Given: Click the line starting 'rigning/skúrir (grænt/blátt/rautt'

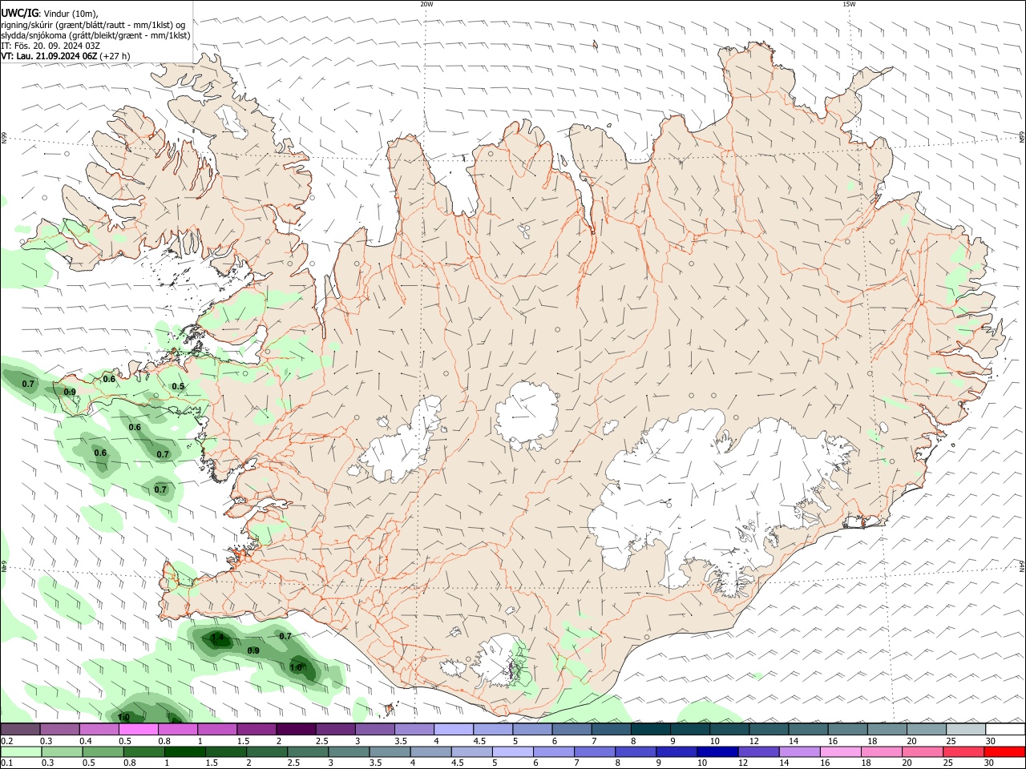Looking at the screenshot, I should click(93, 24).
